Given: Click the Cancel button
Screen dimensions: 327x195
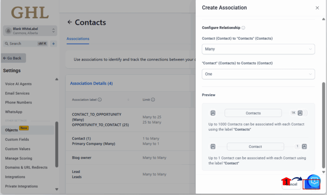Looking at the screenshot, I should coord(292,184).
